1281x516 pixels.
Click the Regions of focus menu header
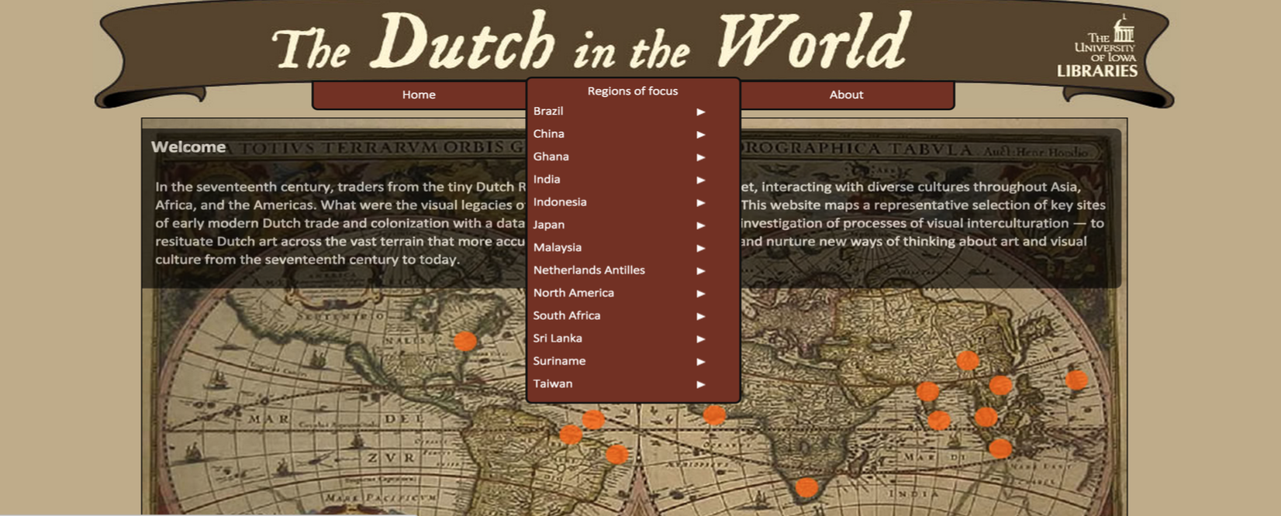(x=632, y=91)
